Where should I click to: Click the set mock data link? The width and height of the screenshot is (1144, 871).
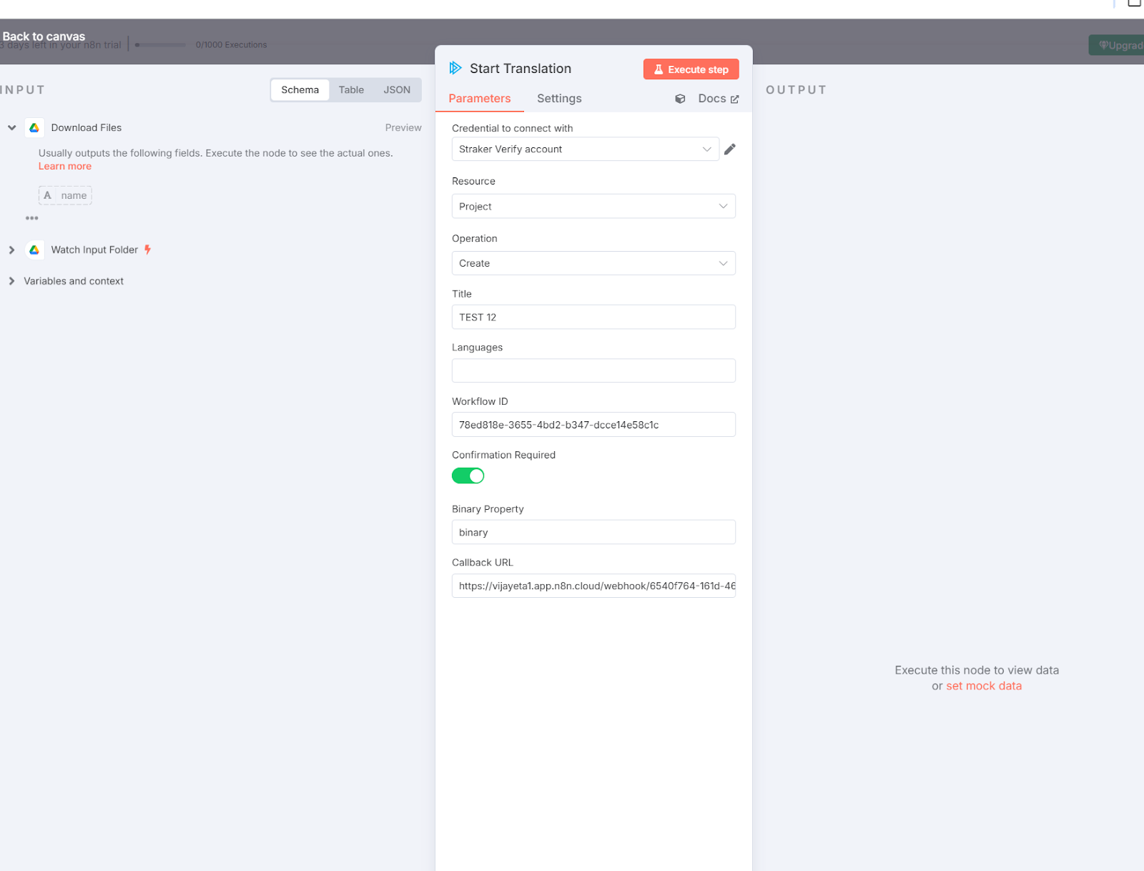984,686
